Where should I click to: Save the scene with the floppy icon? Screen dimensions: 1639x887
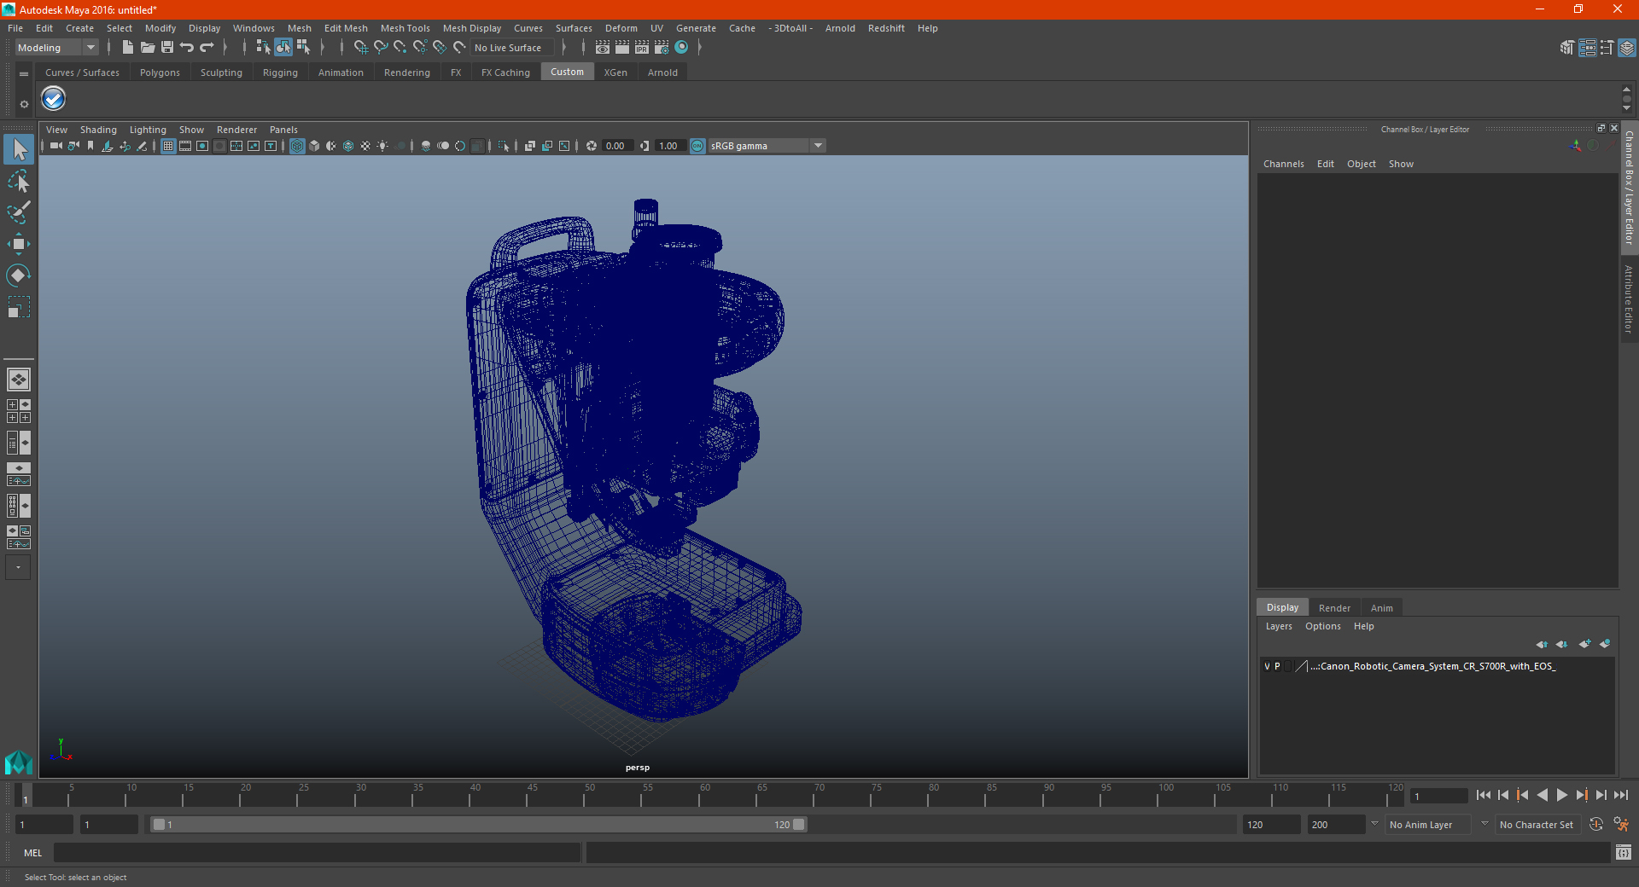click(167, 48)
